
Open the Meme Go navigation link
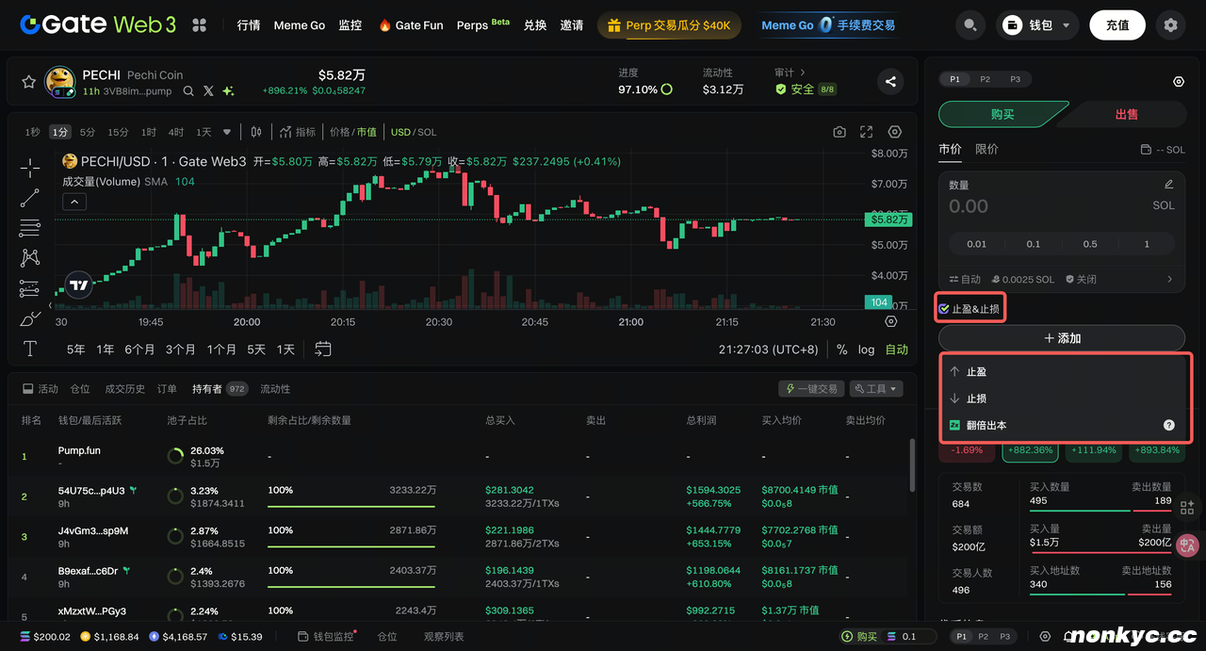click(x=300, y=25)
